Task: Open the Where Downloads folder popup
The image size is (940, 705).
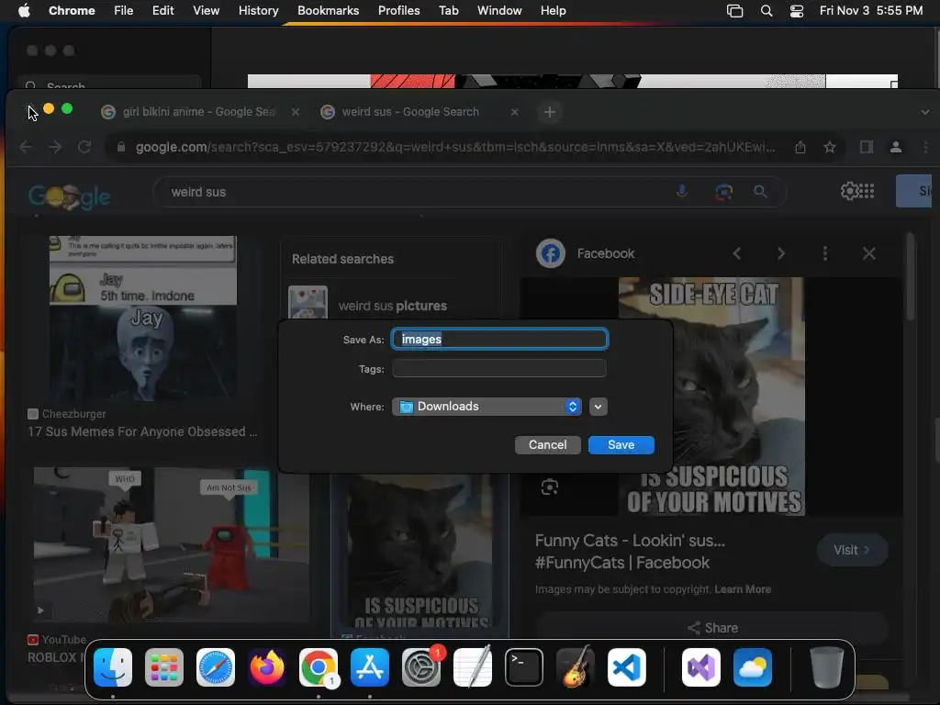Action: pyautogui.click(x=487, y=407)
